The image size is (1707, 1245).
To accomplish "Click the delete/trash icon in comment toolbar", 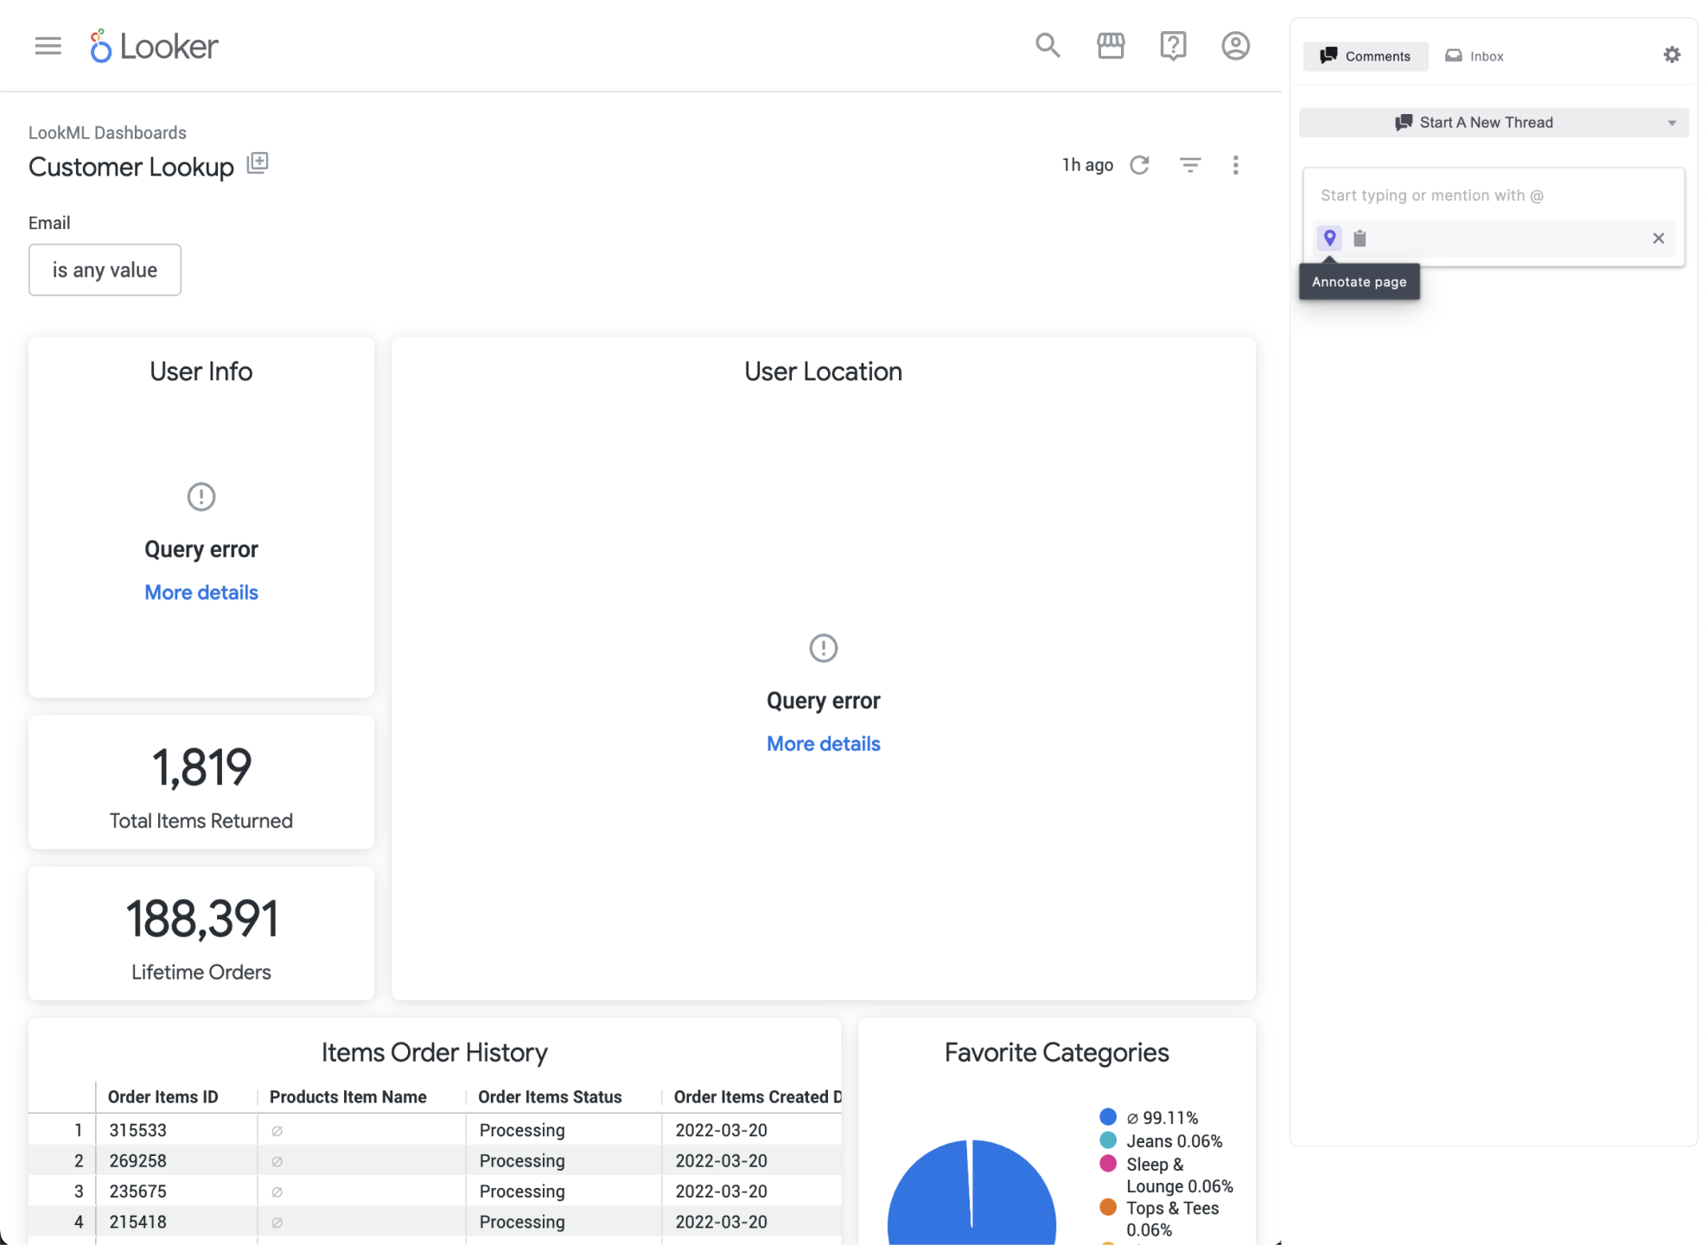I will click(1359, 238).
